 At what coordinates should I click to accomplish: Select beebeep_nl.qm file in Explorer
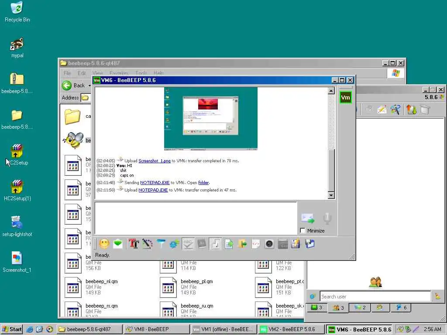coord(92,287)
